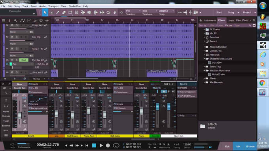The height and width of the screenshot is (151, 269).
Task: Mute the Piano Pad mixer channel
Action: [93, 101]
